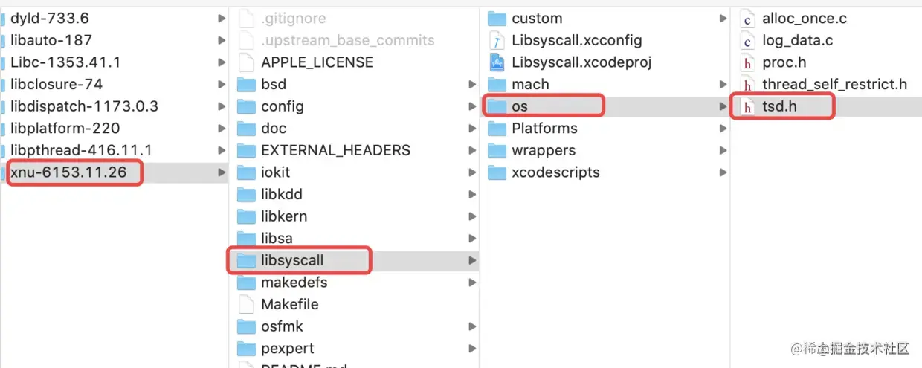Click the osfmk folder icon
The image size is (922, 368).
246,326
